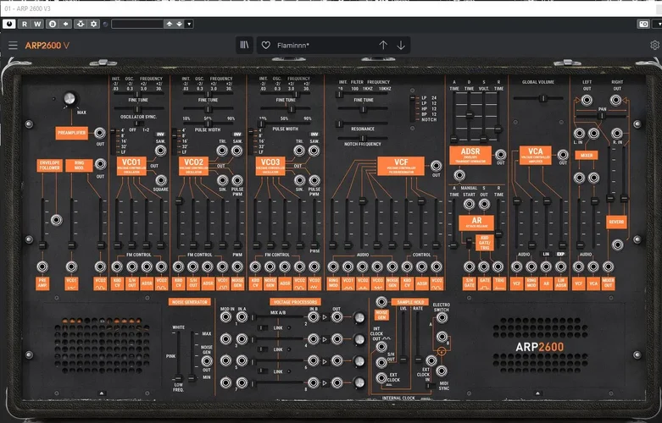Like the preset with the heart icon
The image size is (662, 423).
click(265, 45)
